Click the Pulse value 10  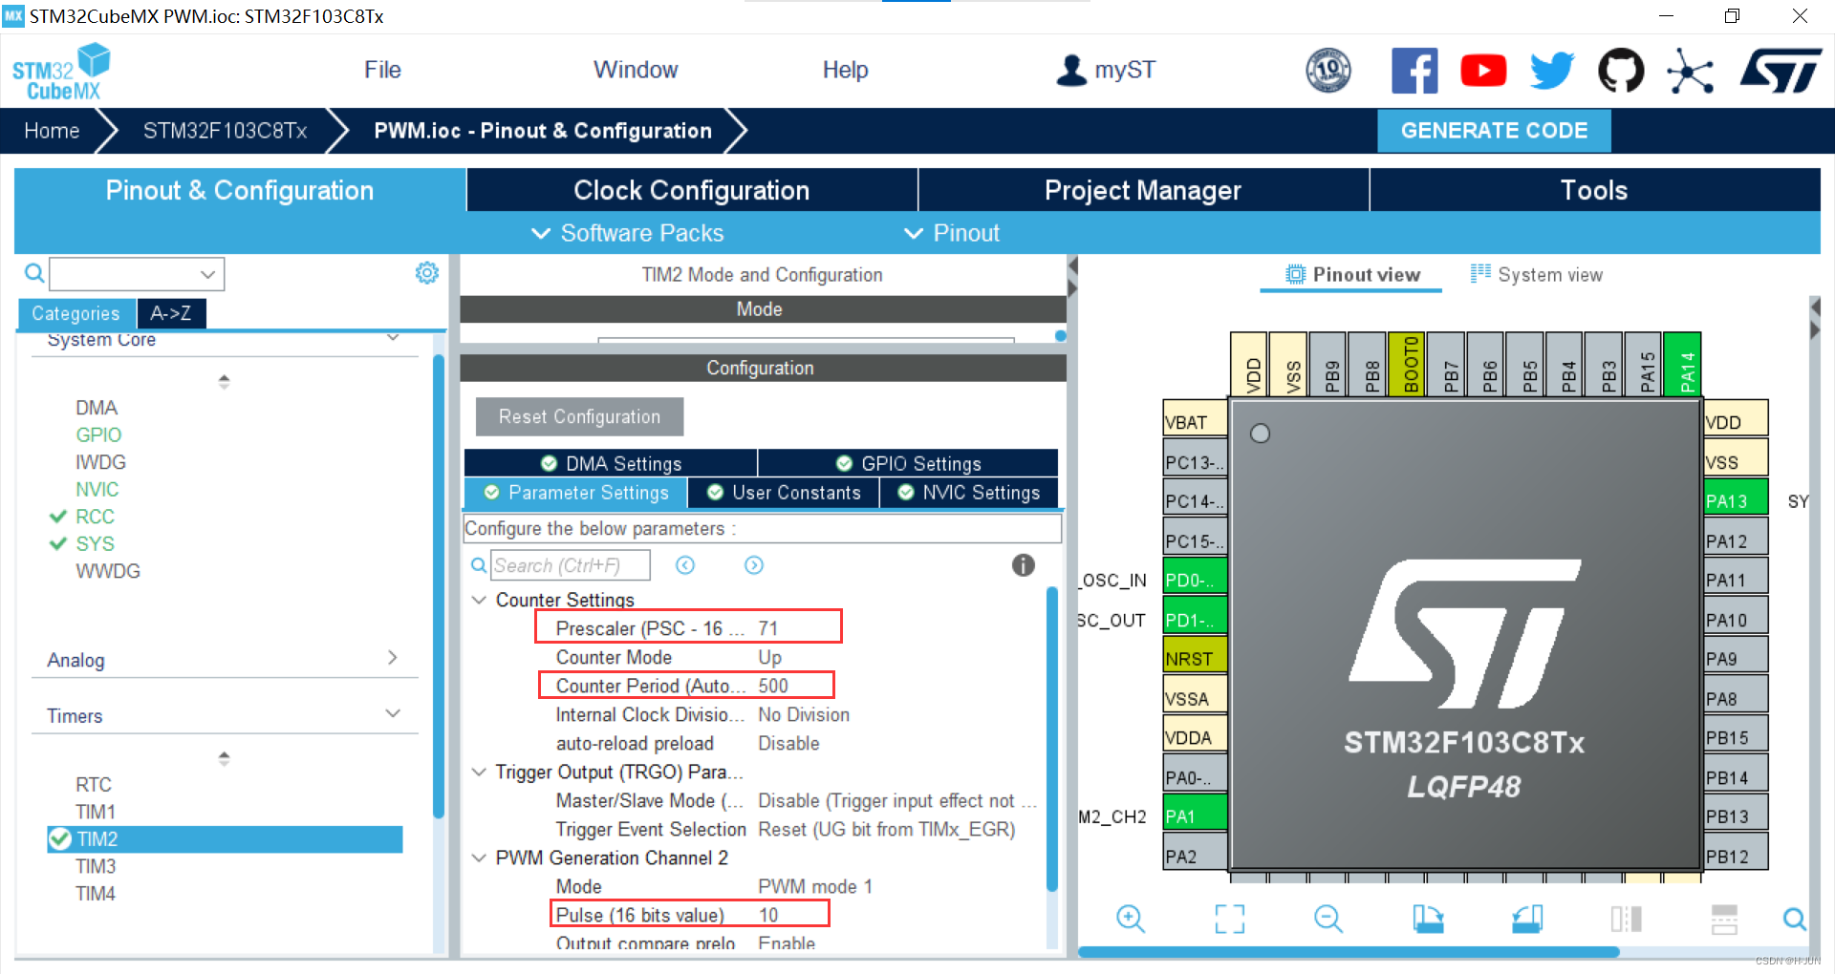click(x=768, y=915)
